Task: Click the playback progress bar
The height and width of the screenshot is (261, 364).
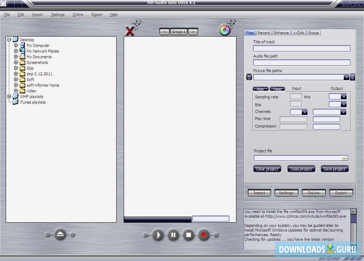Action: 158,219
